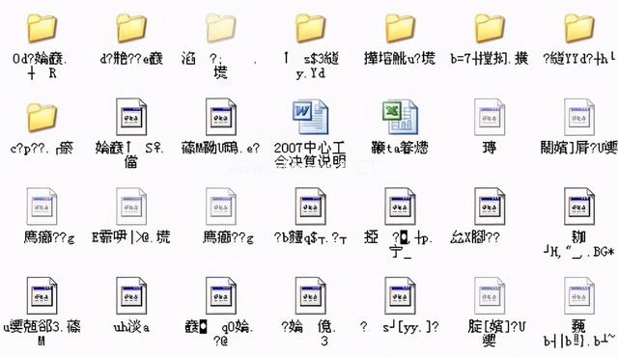Viewport: 618px width, 358px height.
Task: Select the file with "q0婨." in its name
Action: (x=221, y=296)
